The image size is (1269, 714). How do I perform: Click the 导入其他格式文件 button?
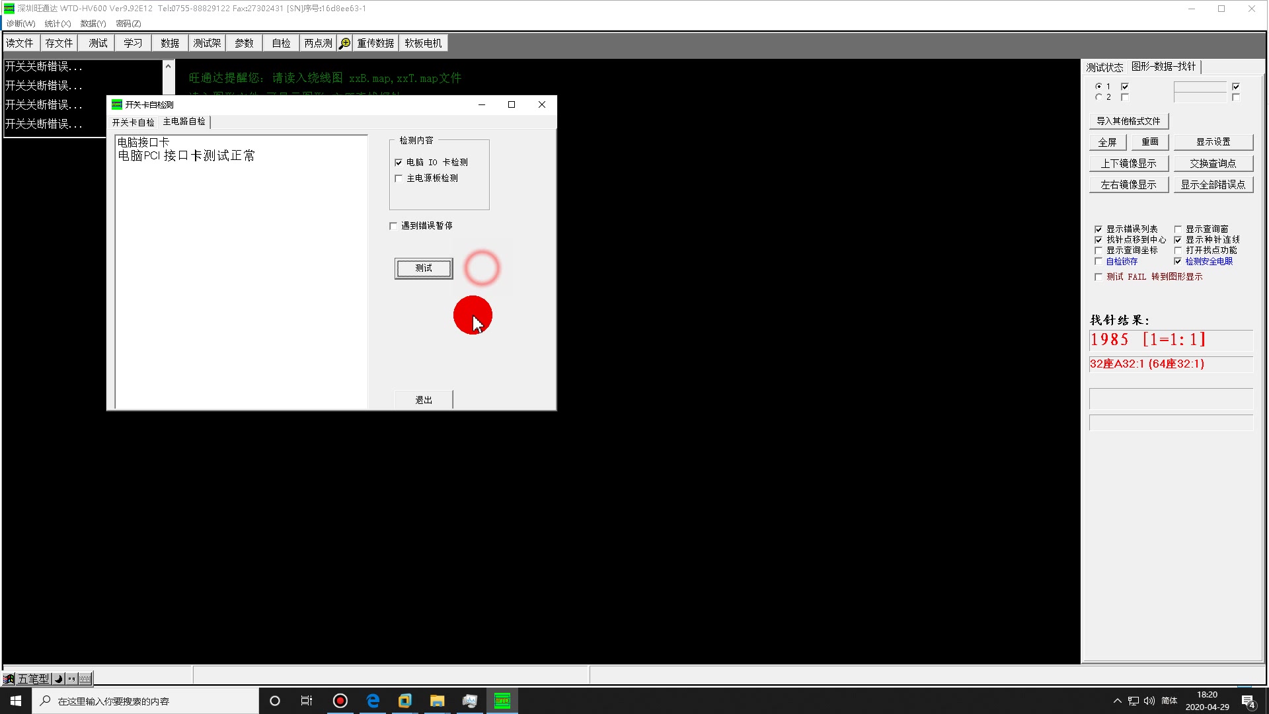tap(1129, 121)
